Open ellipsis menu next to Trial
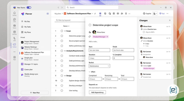 coord(167,14)
